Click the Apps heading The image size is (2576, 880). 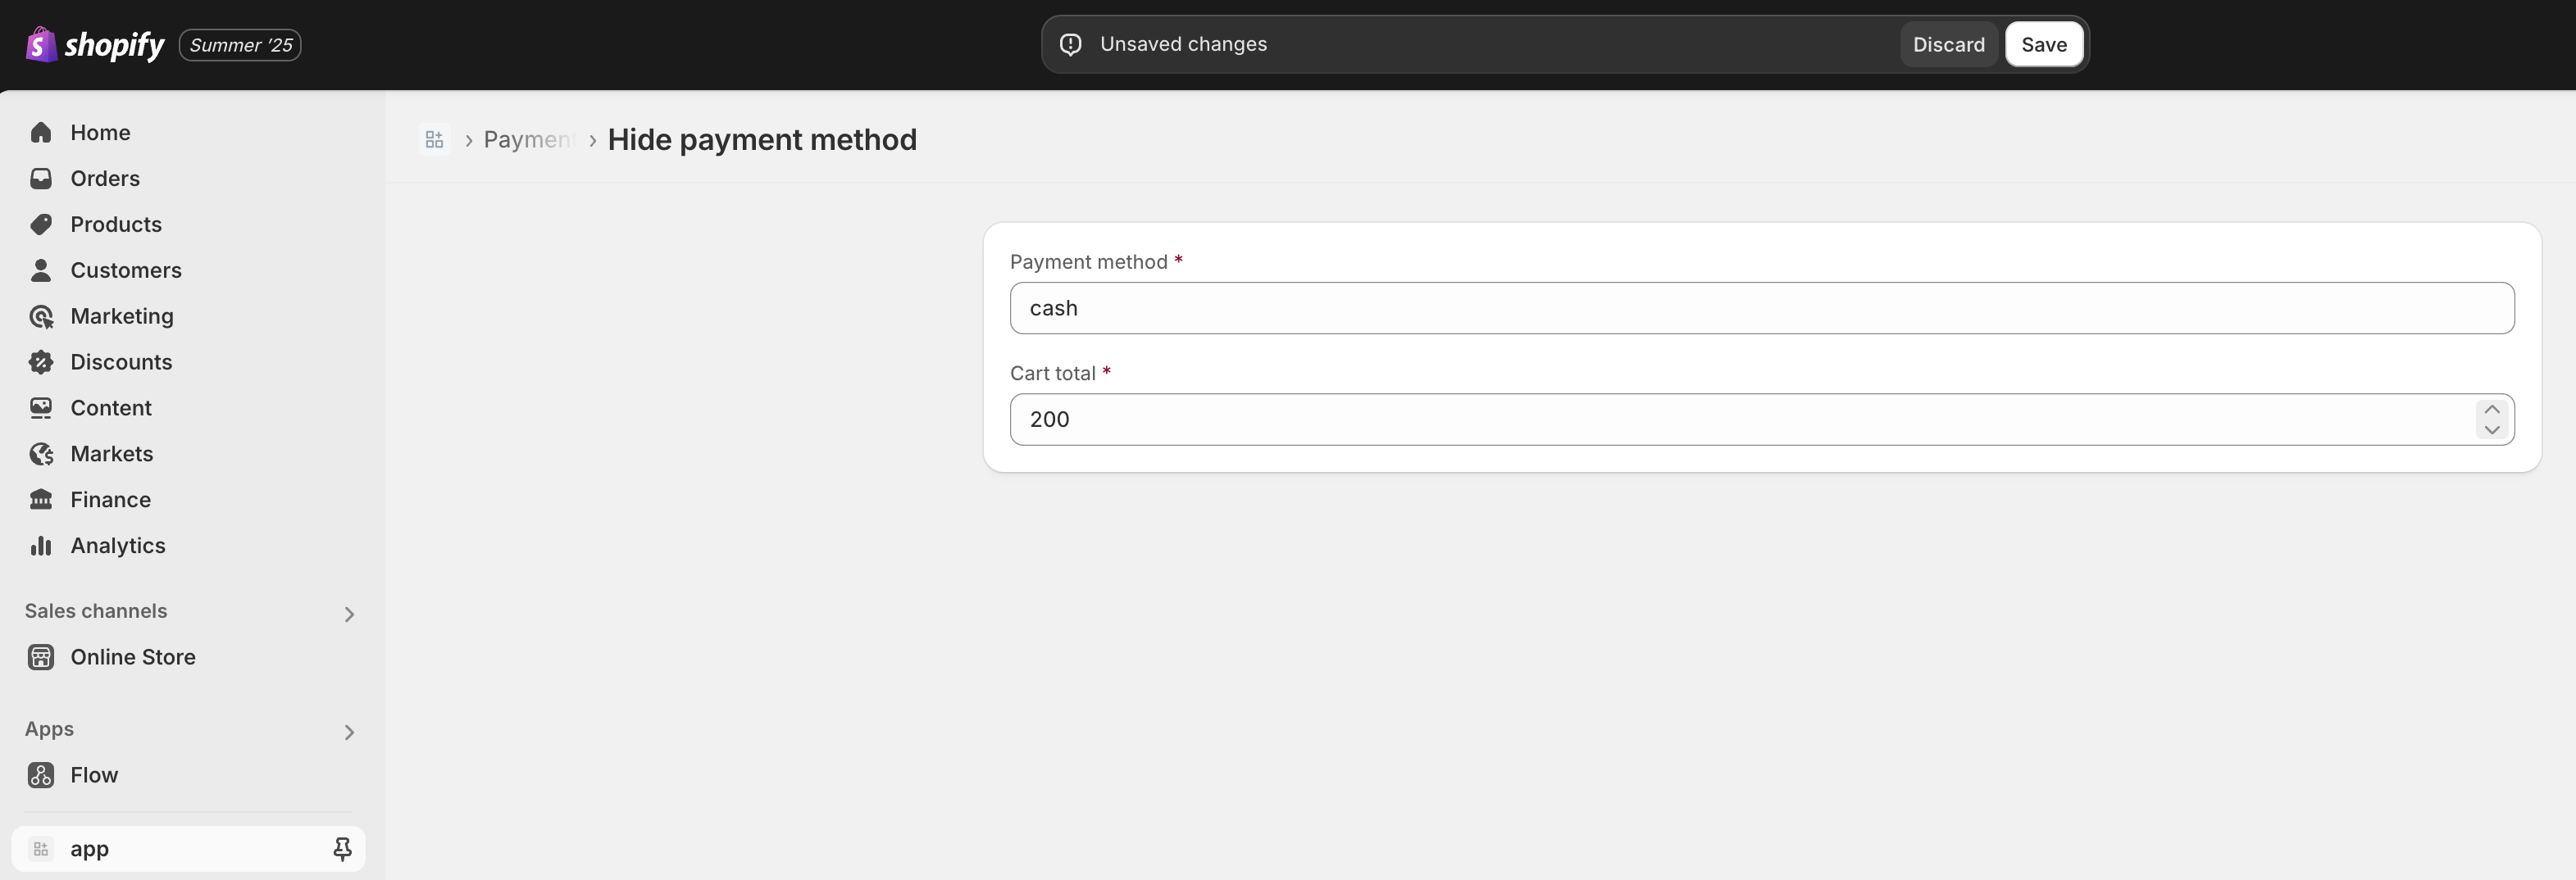pyautogui.click(x=49, y=729)
